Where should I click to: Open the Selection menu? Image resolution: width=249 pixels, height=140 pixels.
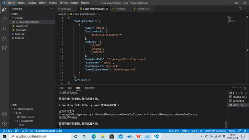[32, 3]
